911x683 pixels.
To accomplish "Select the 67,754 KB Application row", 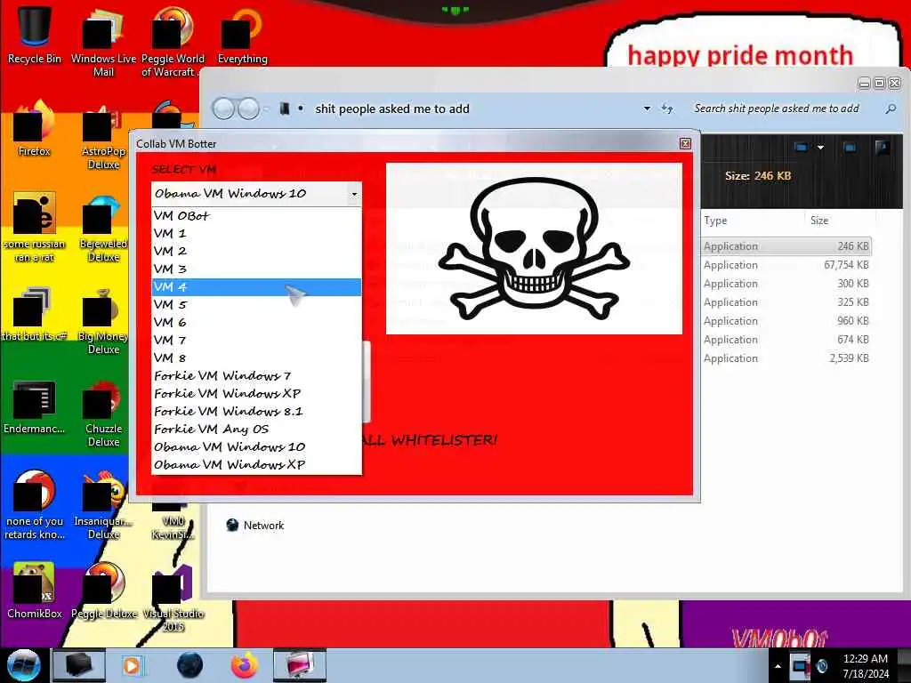I will [786, 265].
